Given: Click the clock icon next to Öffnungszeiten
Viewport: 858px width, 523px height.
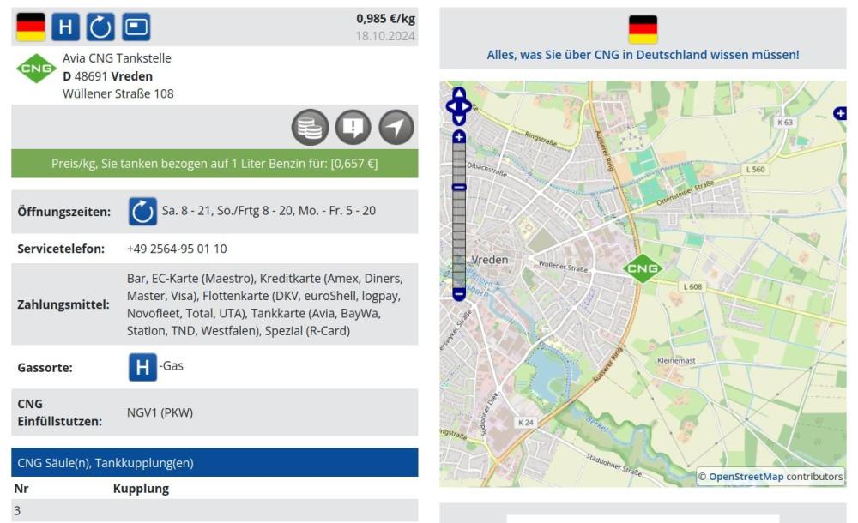Looking at the screenshot, I should tap(142, 212).
